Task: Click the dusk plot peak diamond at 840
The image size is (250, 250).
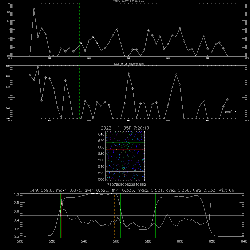Action: [x=129, y=73]
